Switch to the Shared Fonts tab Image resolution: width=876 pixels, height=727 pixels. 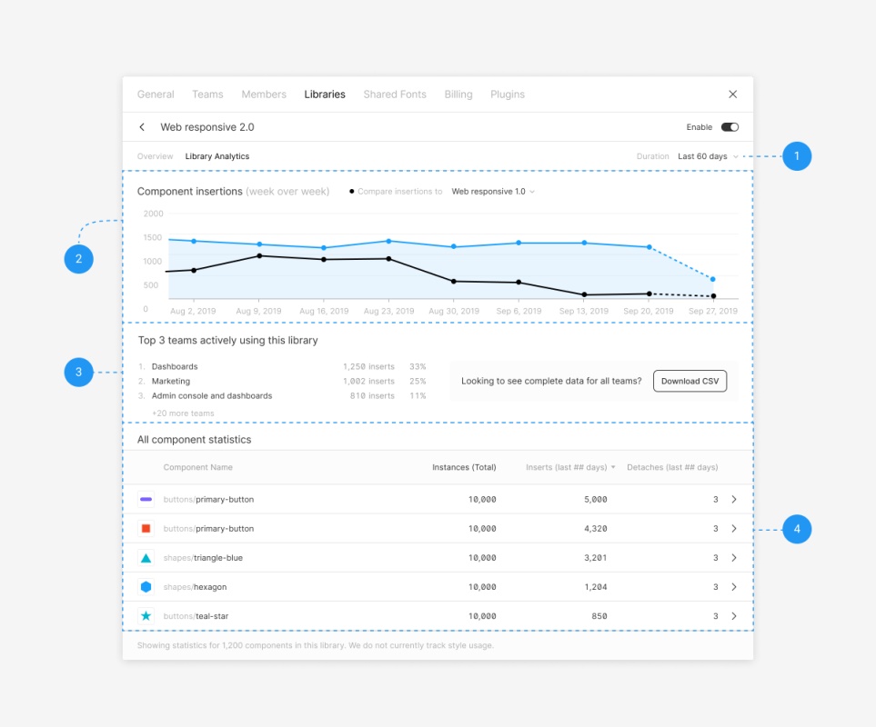pyautogui.click(x=394, y=95)
